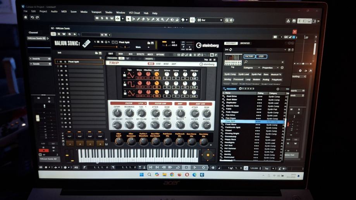This screenshot has width=356, height=200.
Task: Toggle global Read R automation button
Action: [107, 18]
